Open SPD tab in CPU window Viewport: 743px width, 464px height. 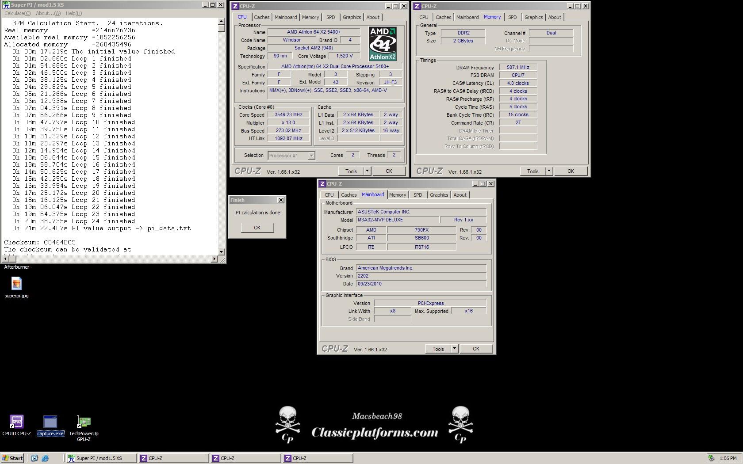[331, 17]
